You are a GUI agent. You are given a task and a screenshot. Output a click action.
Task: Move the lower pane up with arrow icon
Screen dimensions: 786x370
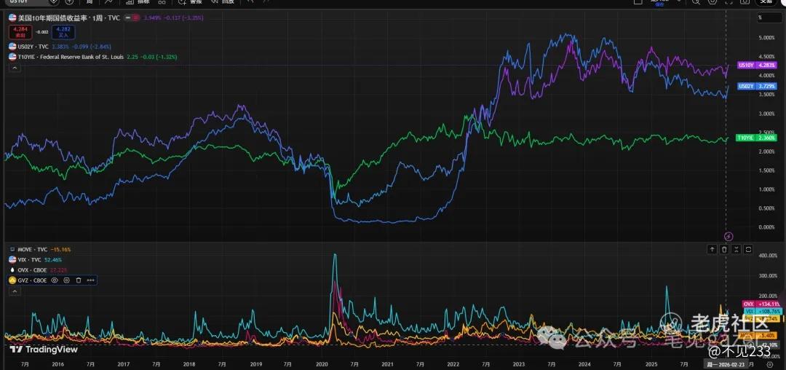712,248
